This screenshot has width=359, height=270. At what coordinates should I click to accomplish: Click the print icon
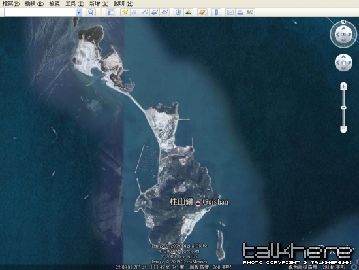(240, 12)
